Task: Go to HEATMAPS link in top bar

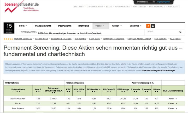Action: 79,7
